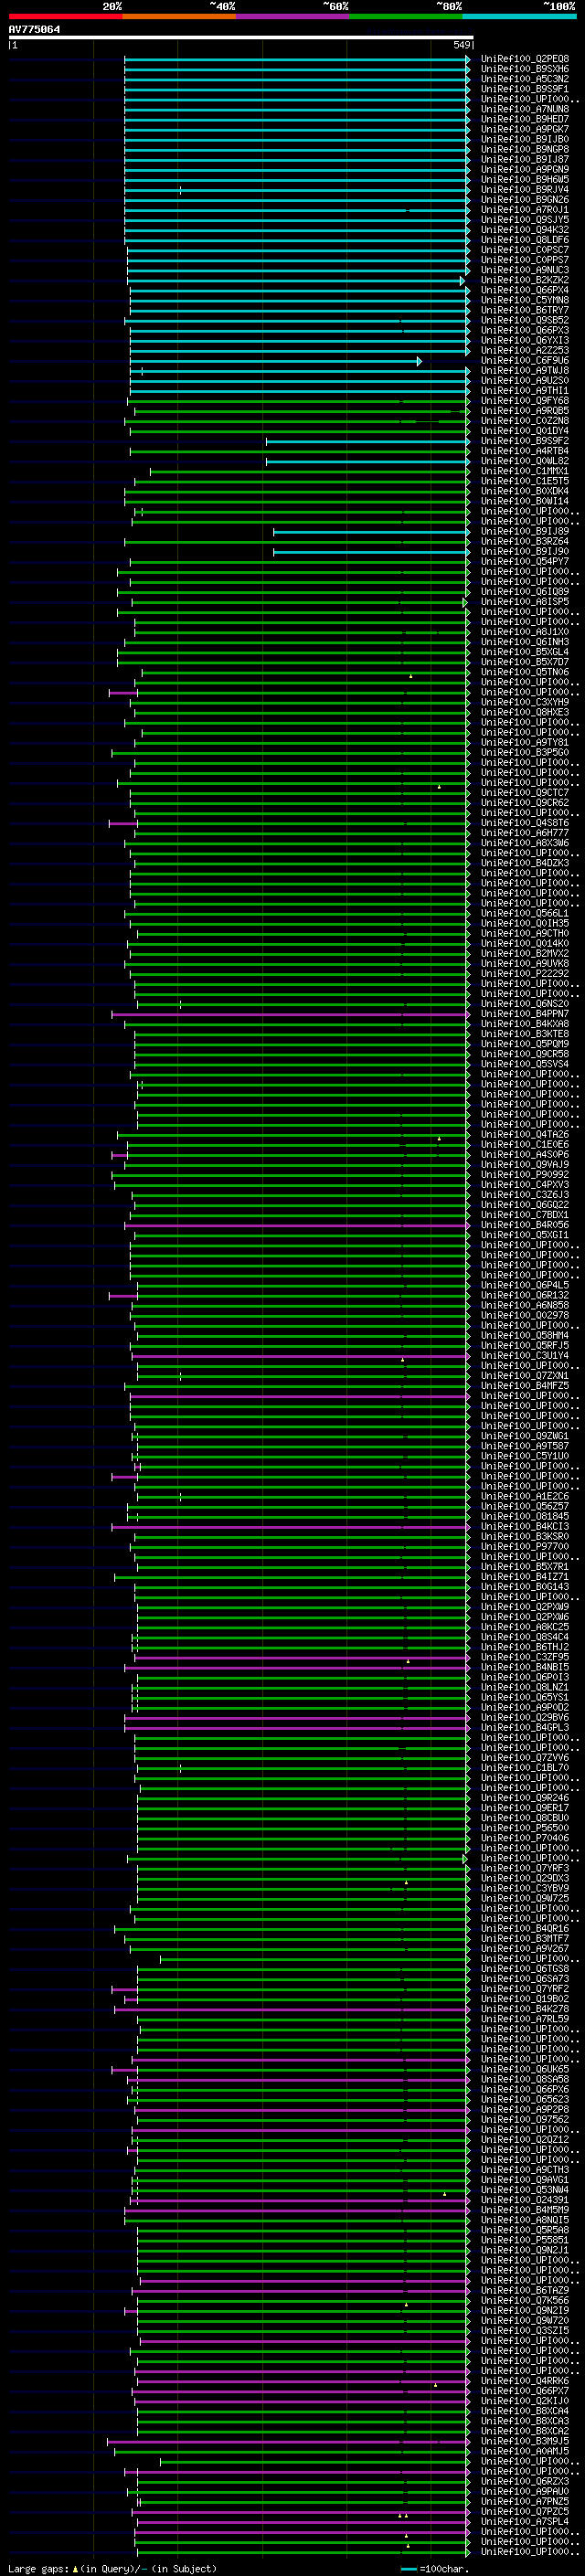Click hit label UniRef100_Q6YXI3
Viewport: 585px width, 2576px height.
(x=525, y=340)
